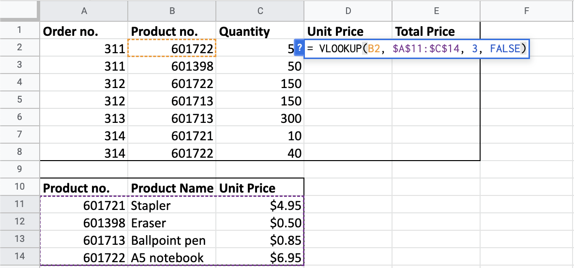Select column F header

pos(527,11)
